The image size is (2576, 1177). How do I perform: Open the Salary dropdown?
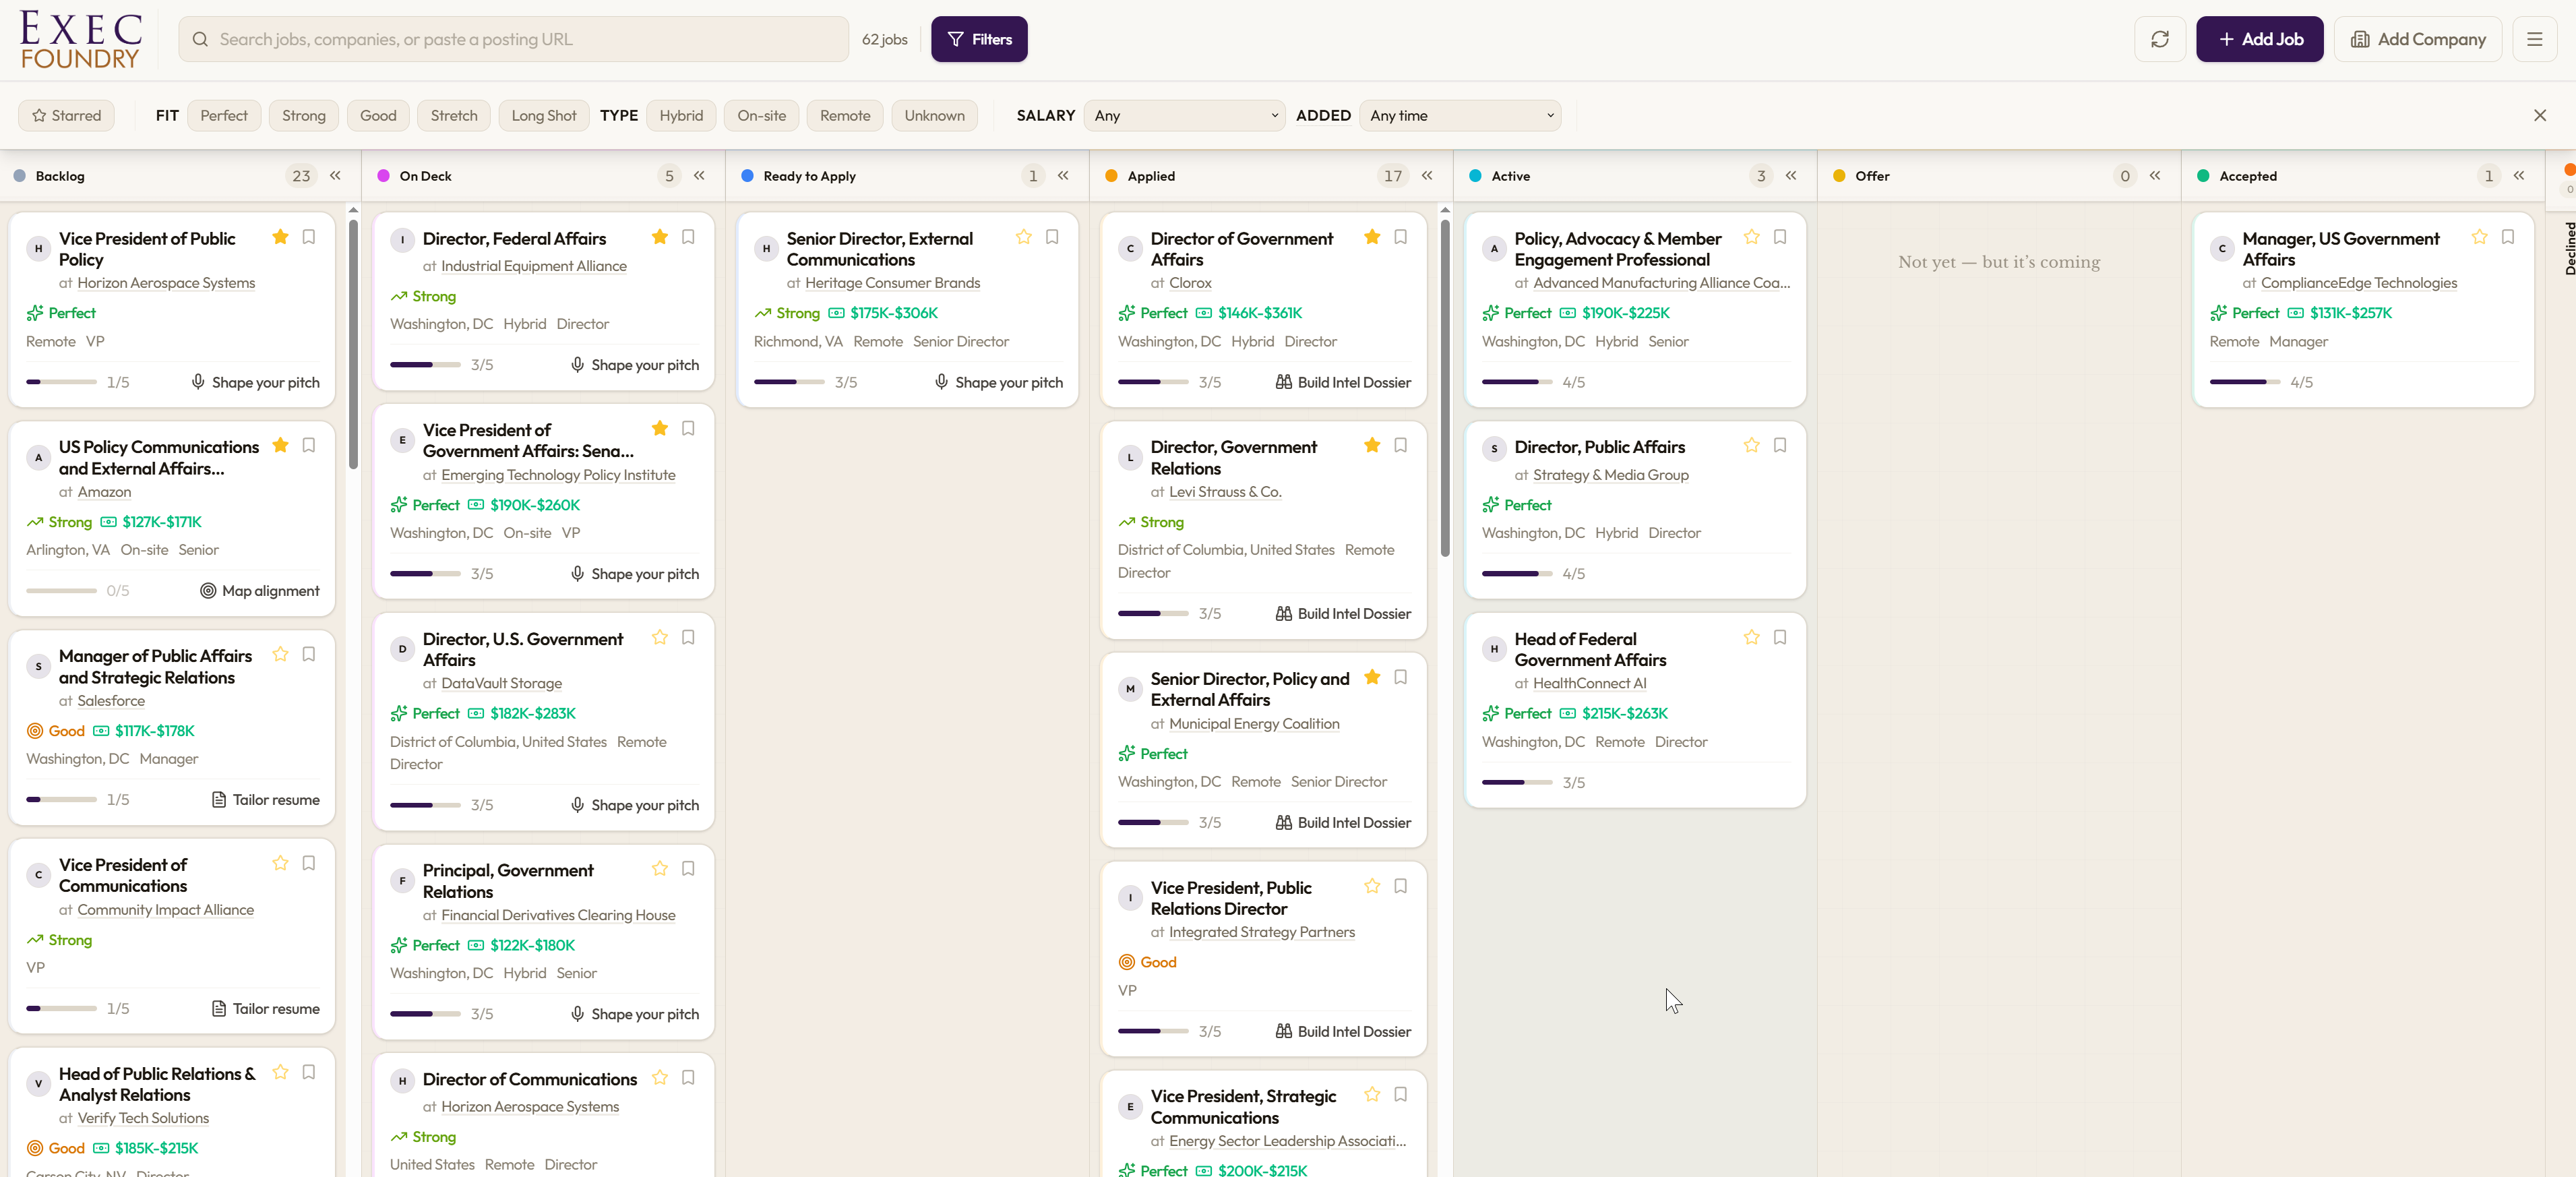pos(1185,115)
